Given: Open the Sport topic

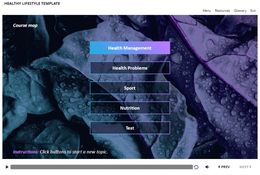Looking at the screenshot, I should click(x=130, y=88).
